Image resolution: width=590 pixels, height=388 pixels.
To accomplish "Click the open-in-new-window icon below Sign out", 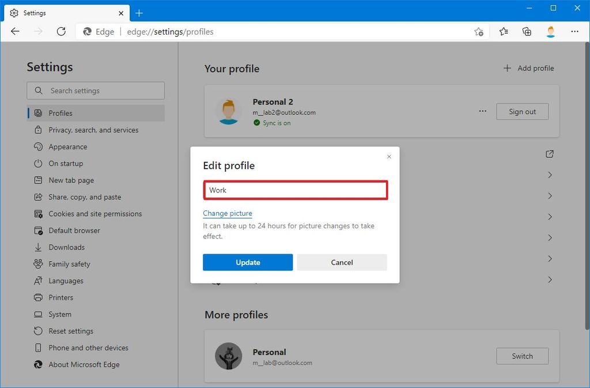I will coord(549,154).
